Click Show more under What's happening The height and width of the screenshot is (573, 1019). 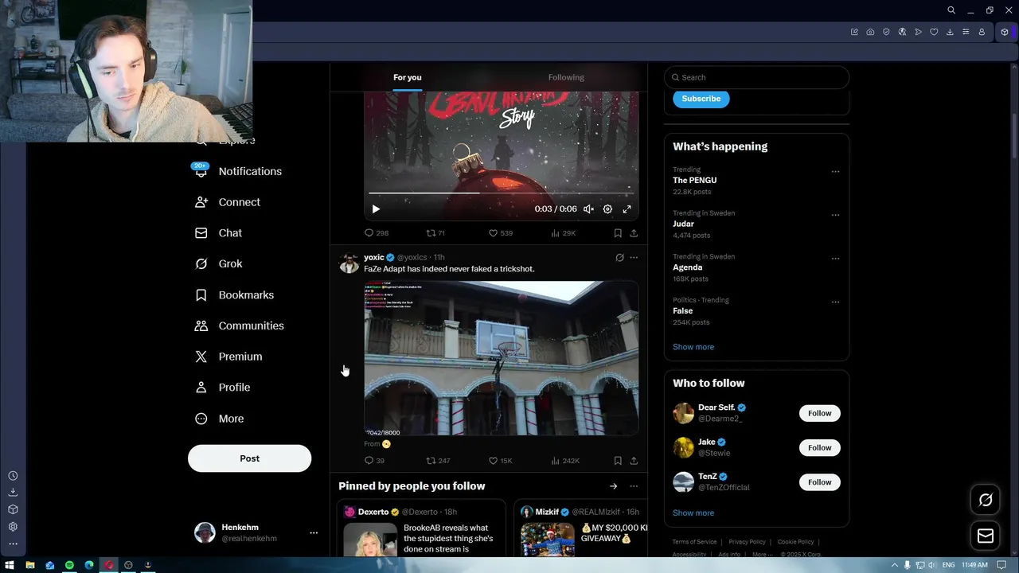[693, 347]
